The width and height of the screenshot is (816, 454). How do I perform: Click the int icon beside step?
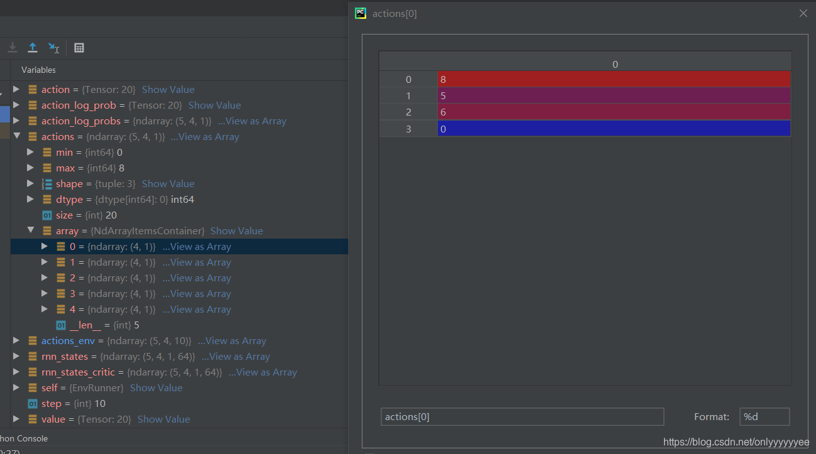point(33,404)
